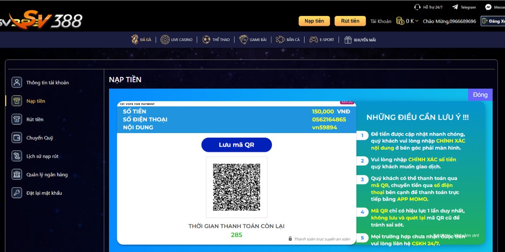Viewport: 505px width, 252px height.
Task: Open the Telegram link
Action: 464,7
